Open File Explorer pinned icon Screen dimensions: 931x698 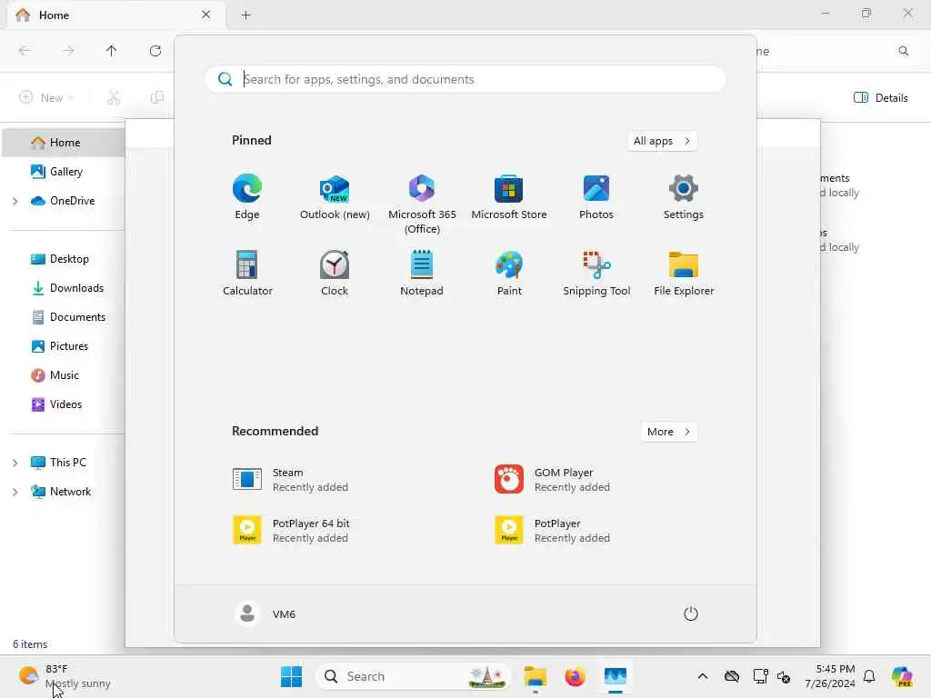click(x=684, y=273)
